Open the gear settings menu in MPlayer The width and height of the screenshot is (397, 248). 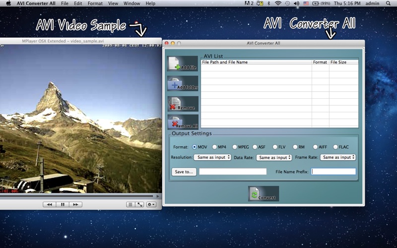(151, 204)
